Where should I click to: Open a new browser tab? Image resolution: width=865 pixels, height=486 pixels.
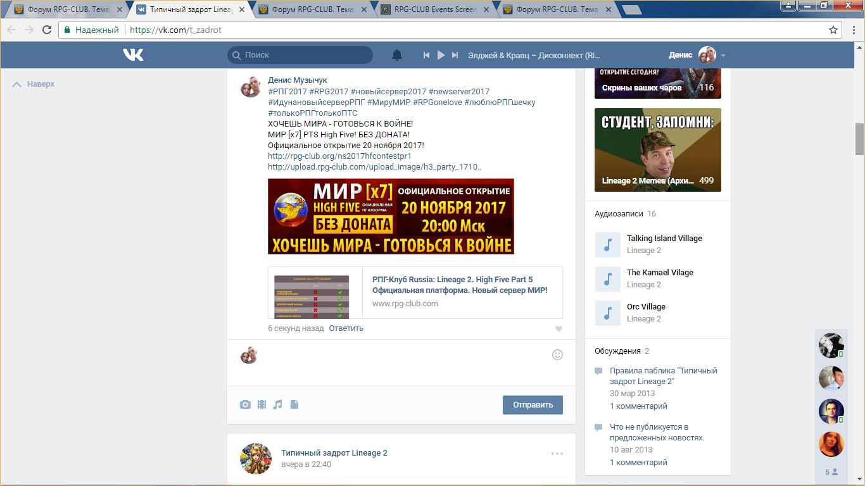coord(631,10)
